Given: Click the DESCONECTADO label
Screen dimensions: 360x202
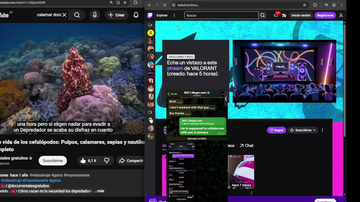Looking at the screenshot, I should 181,57.
